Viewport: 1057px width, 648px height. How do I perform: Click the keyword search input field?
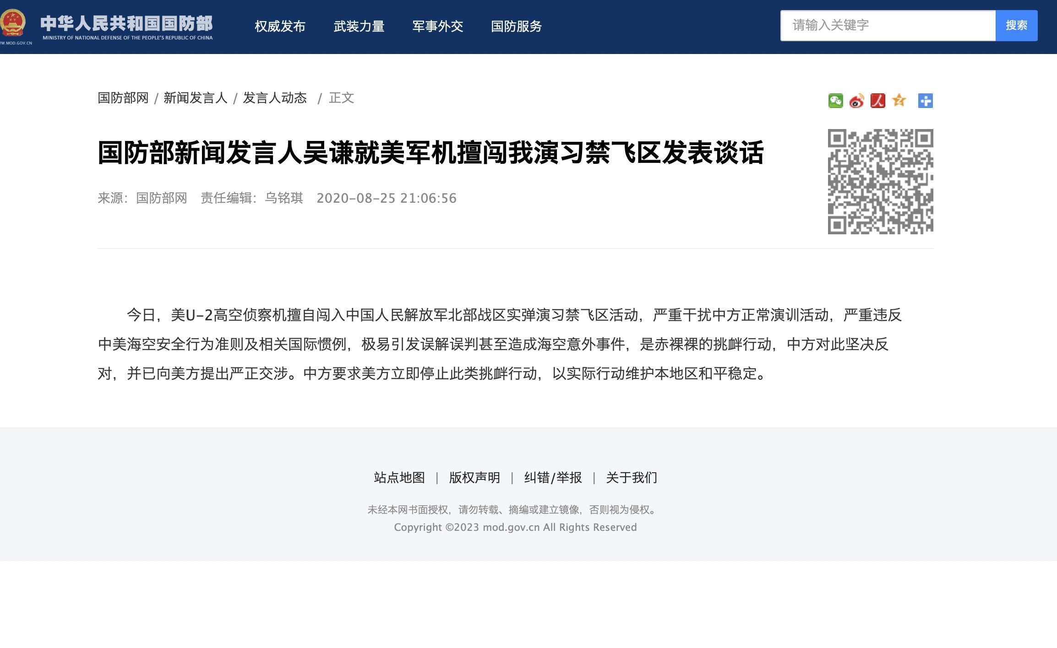click(888, 26)
